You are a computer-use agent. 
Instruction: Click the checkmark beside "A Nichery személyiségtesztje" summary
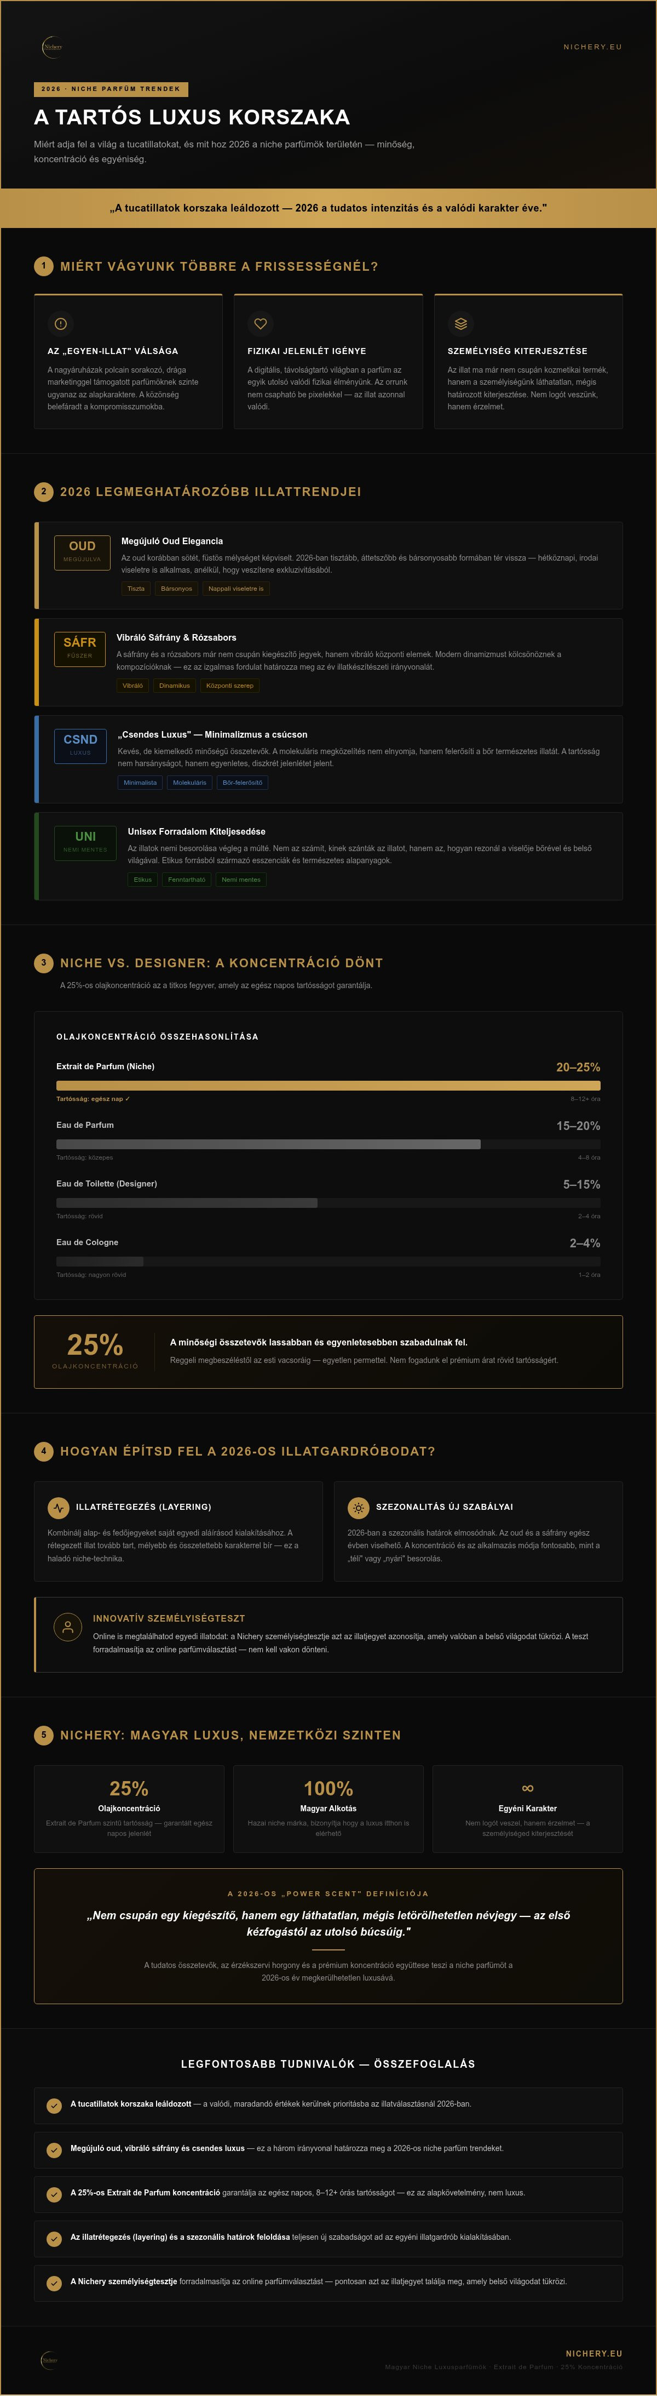pyautogui.click(x=54, y=2284)
